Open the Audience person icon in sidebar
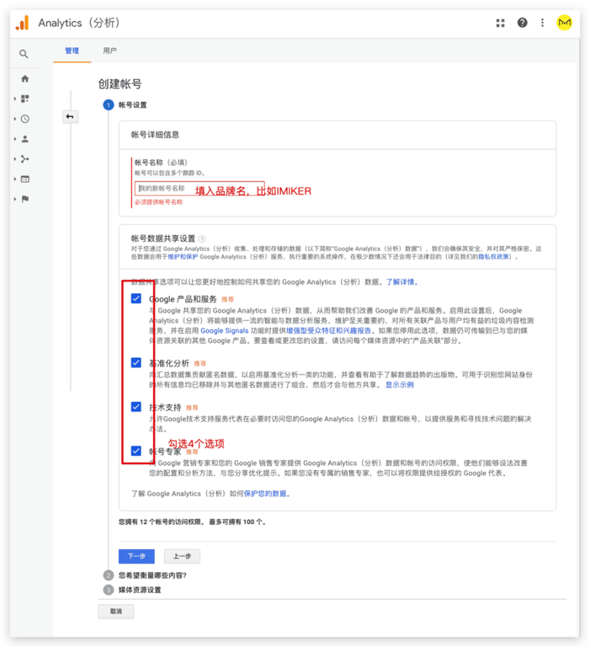This screenshot has height=647, width=590. (25, 139)
